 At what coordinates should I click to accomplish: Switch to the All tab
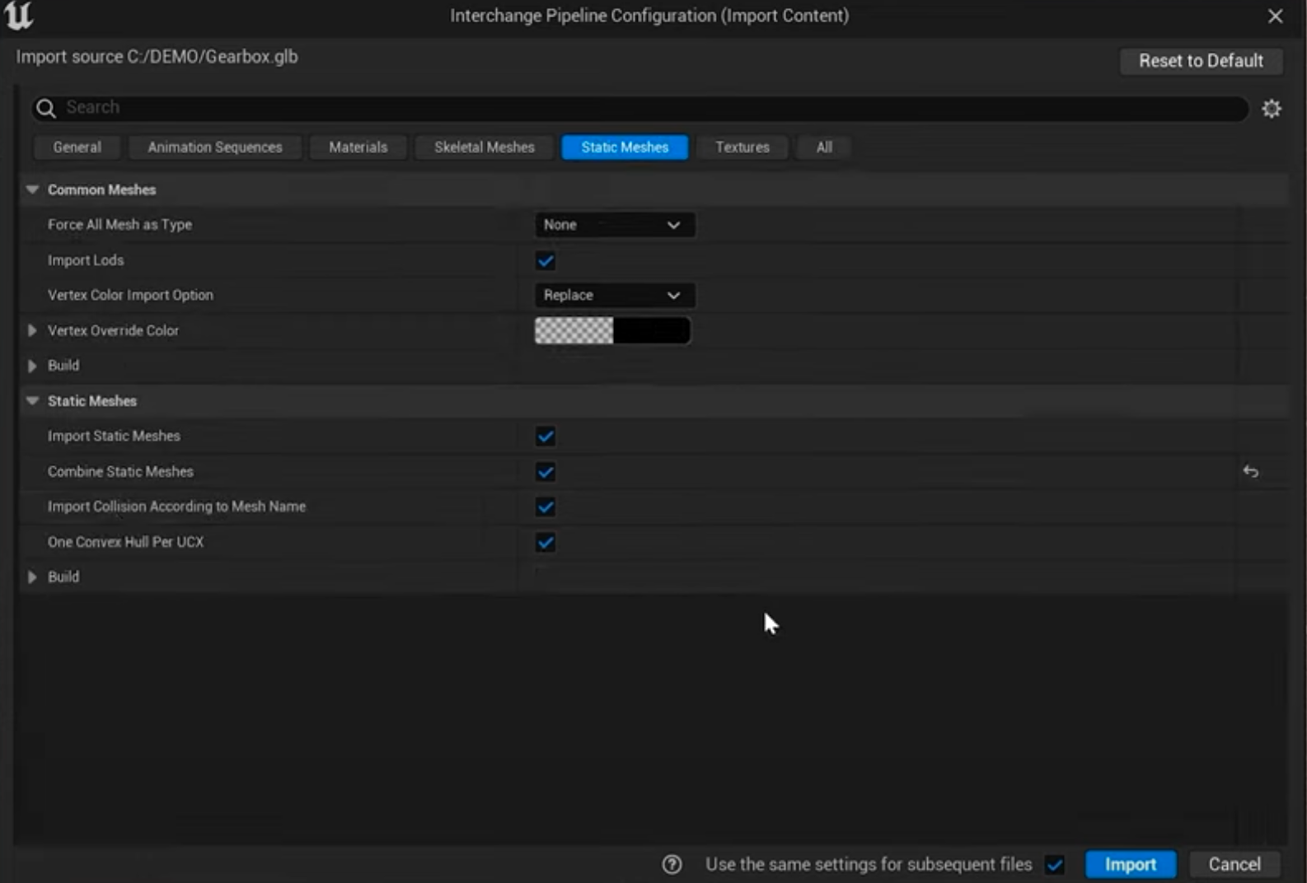[x=824, y=147]
